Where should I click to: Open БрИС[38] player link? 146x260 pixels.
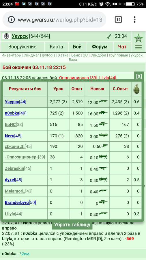tap(14, 125)
